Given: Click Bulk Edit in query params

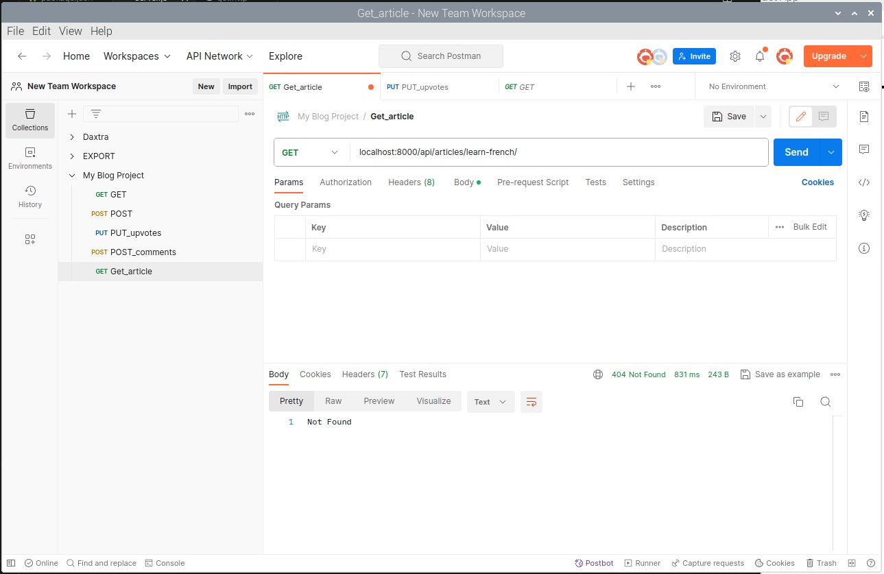Looking at the screenshot, I should click(x=810, y=227).
